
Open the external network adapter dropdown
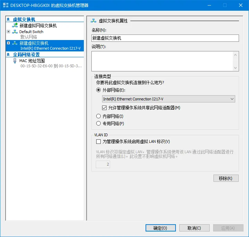232,99
